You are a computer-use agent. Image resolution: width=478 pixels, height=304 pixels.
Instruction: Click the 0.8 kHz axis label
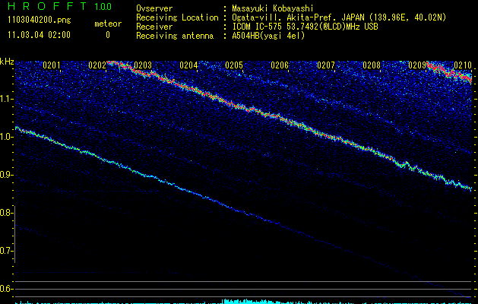(6, 213)
